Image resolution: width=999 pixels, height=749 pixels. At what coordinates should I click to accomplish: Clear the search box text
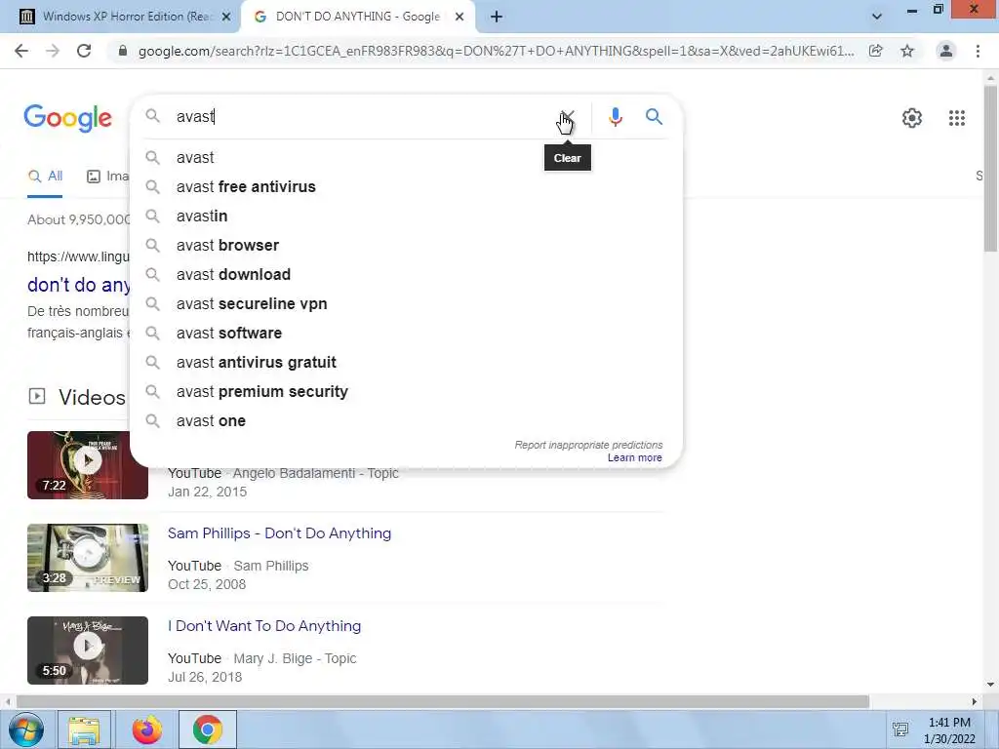[567, 117]
